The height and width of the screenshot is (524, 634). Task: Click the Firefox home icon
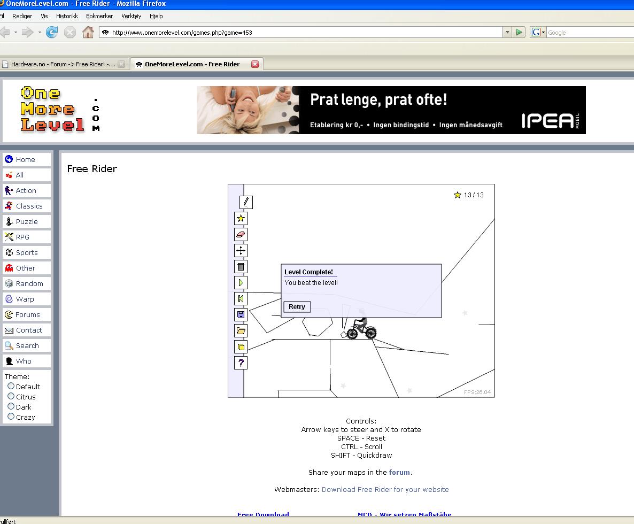tap(88, 32)
